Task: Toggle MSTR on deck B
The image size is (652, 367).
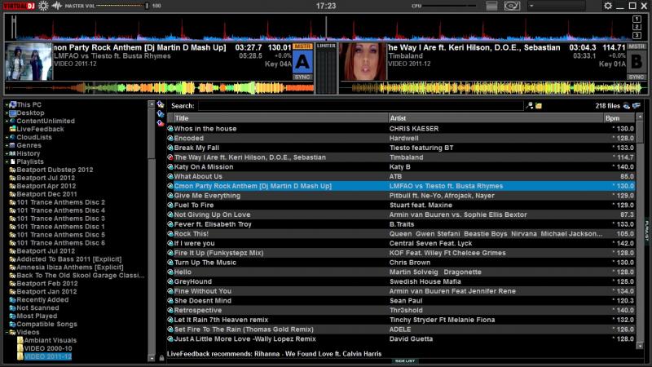Action: 637,46
